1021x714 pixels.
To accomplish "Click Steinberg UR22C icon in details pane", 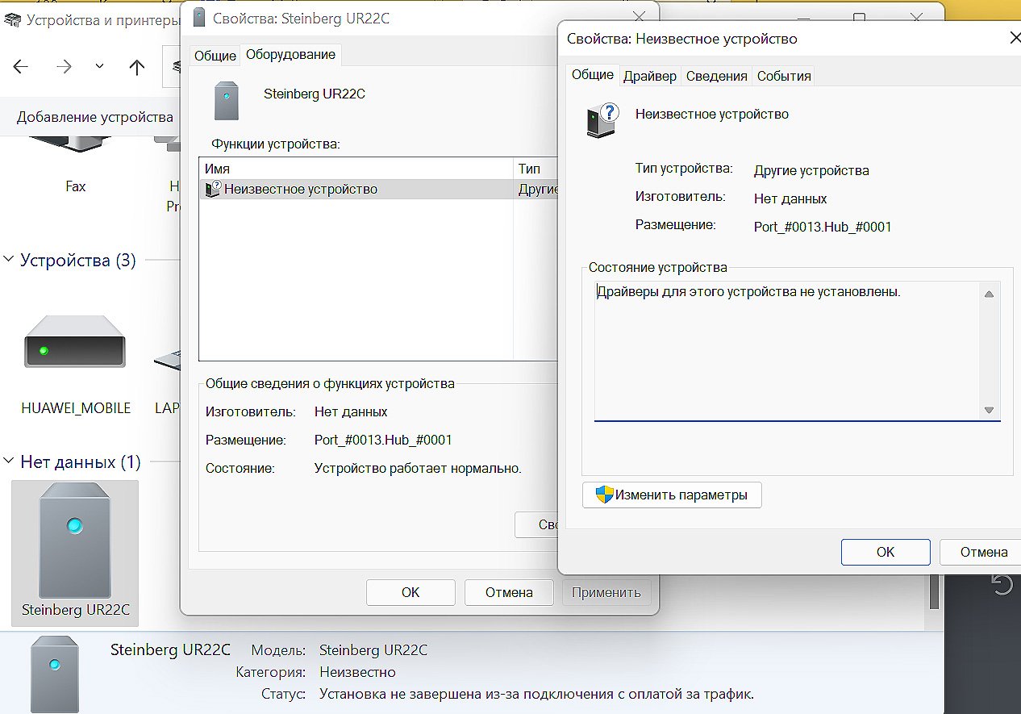I will click(x=55, y=674).
